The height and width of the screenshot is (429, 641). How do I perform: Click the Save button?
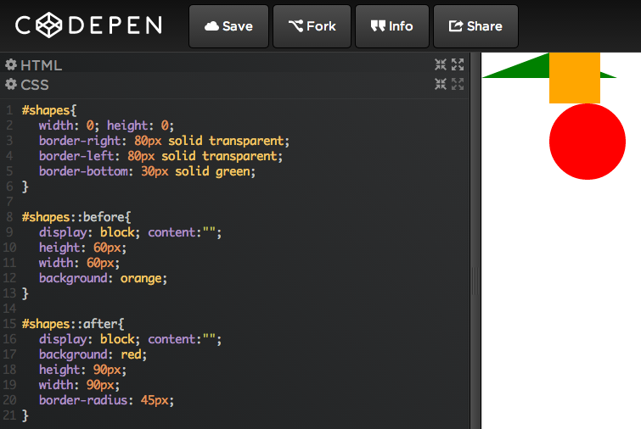tap(228, 26)
